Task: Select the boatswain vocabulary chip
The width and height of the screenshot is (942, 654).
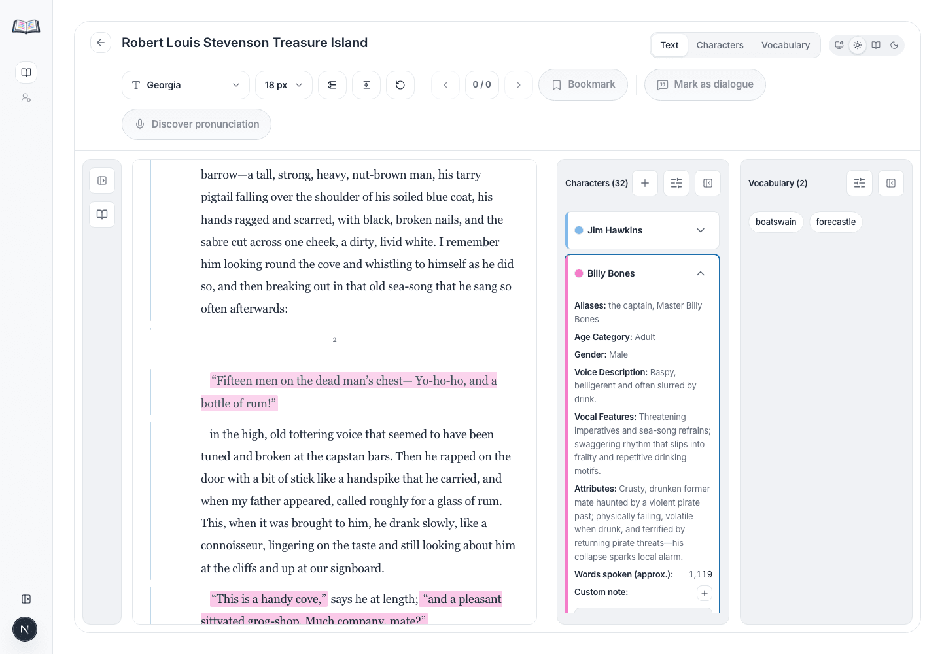Action: click(776, 222)
